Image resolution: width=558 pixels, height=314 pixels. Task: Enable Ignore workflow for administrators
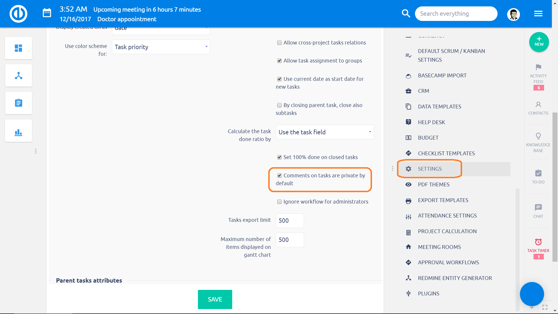pos(279,202)
